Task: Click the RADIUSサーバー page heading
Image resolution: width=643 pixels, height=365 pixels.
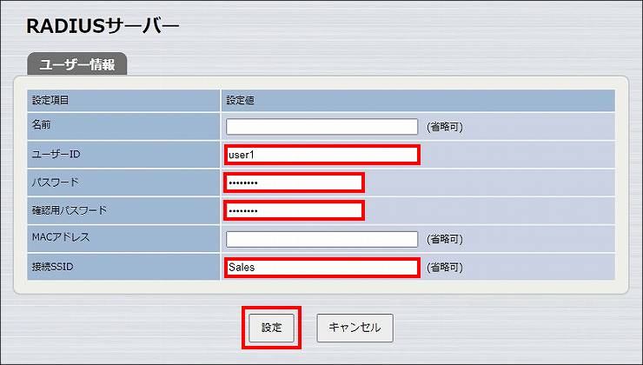Action: (103, 27)
